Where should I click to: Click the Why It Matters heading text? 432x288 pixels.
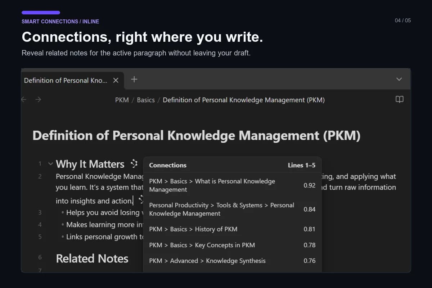(90, 164)
